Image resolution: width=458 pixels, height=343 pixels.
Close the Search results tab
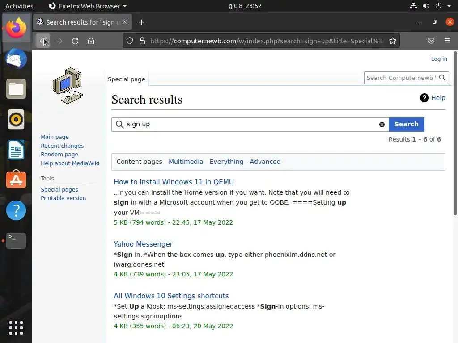pyautogui.click(x=125, y=22)
